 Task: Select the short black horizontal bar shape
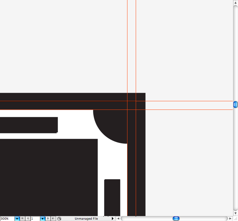coord(29,125)
